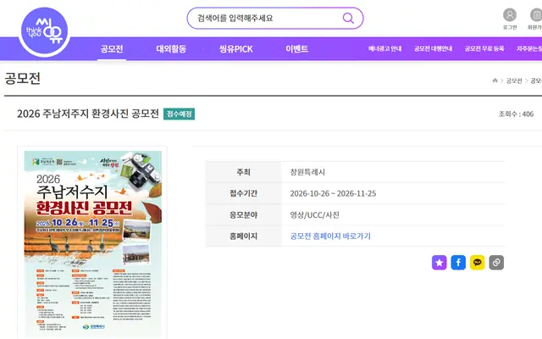Open 공모전 무료 등록 link
This screenshot has width=542, height=339.
(x=484, y=49)
